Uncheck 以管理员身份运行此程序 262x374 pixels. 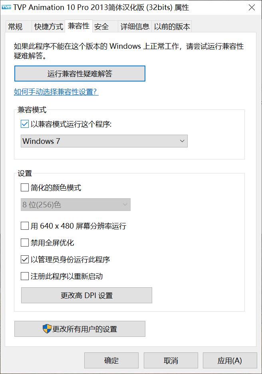coord(25,260)
